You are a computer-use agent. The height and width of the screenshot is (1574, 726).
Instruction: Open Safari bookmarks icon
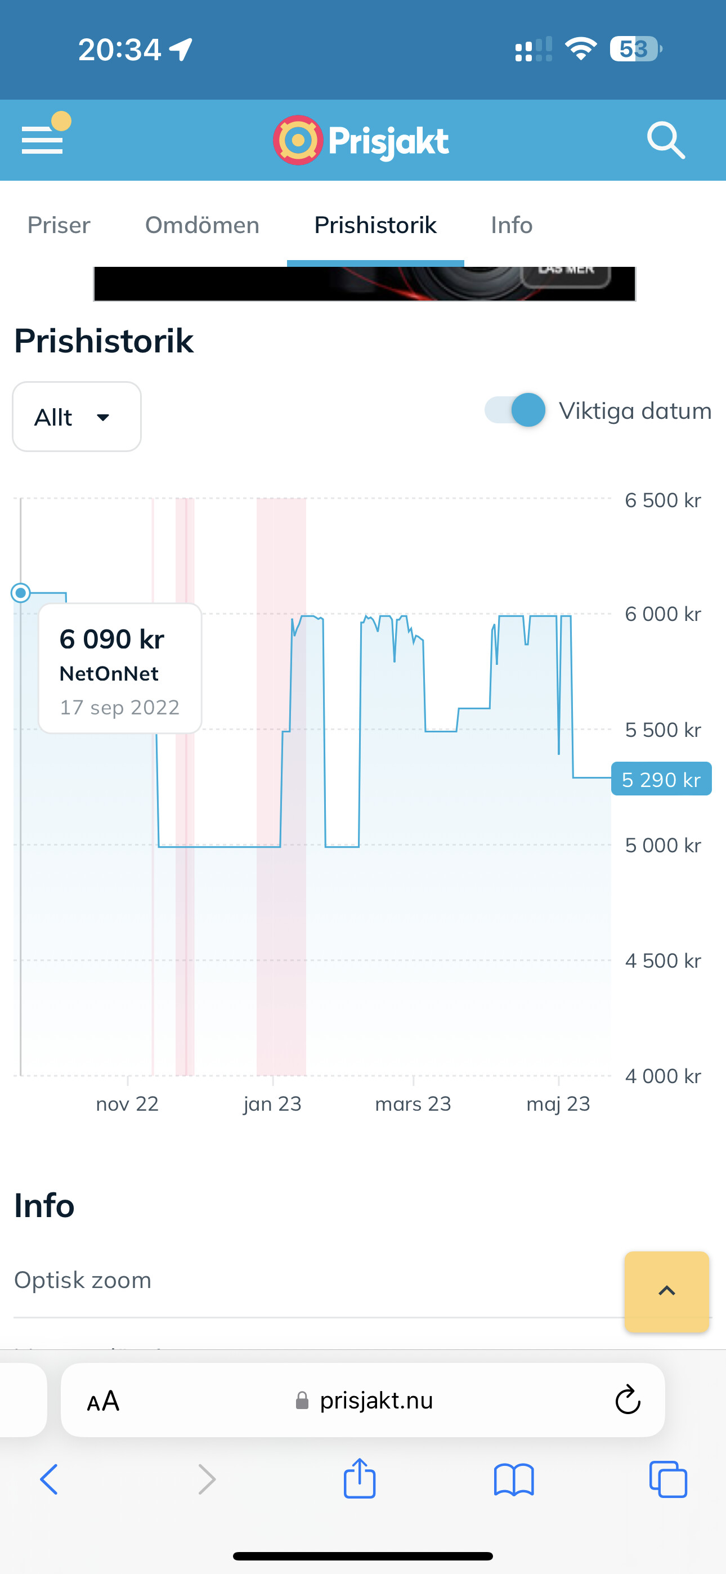pyautogui.click(x=513, y=1480)
